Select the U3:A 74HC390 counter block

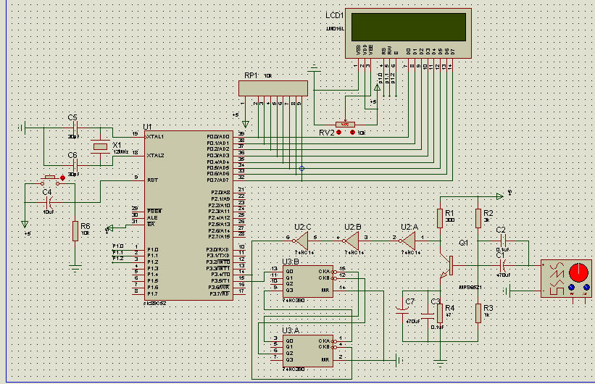(x=308, y=351)
